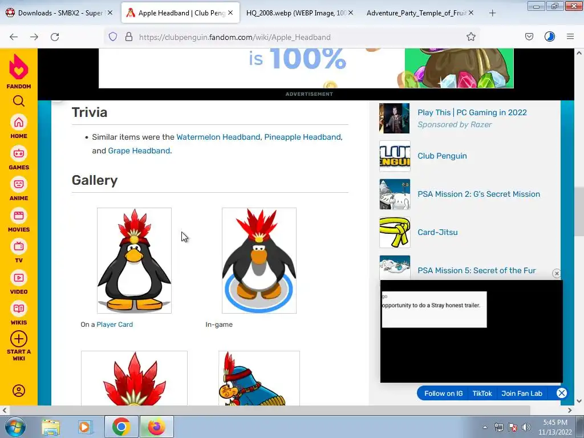Bookmark this page with star icon
584x438 pixels.
[x=471, y=36]
